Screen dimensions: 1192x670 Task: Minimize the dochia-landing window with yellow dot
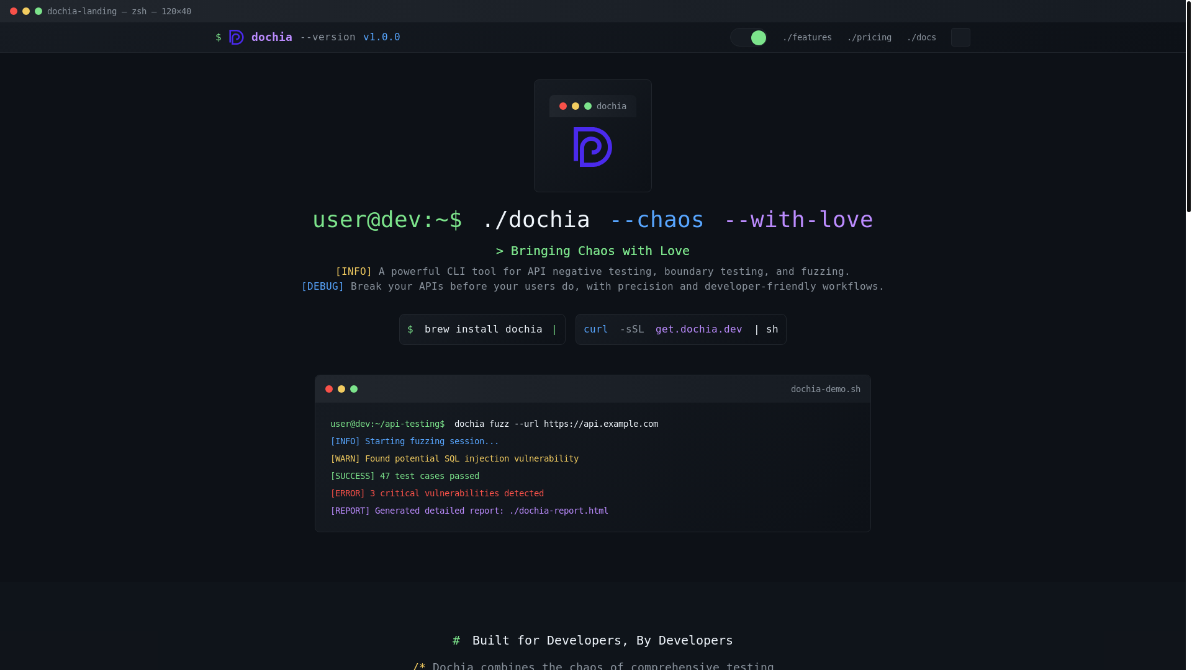(26, 11)
